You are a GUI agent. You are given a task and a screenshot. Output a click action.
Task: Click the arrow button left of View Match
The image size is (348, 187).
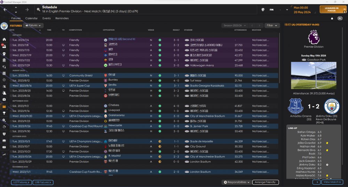pyautogui.click(x=317, y=182)
